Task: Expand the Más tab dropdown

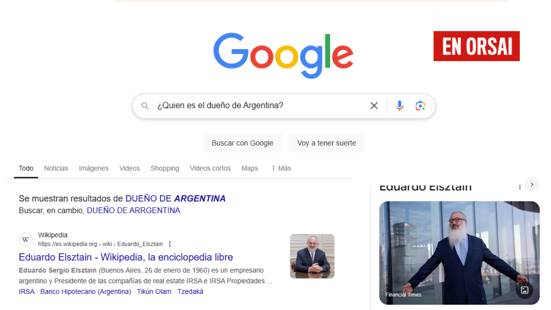Action: [x=282, y=168]
